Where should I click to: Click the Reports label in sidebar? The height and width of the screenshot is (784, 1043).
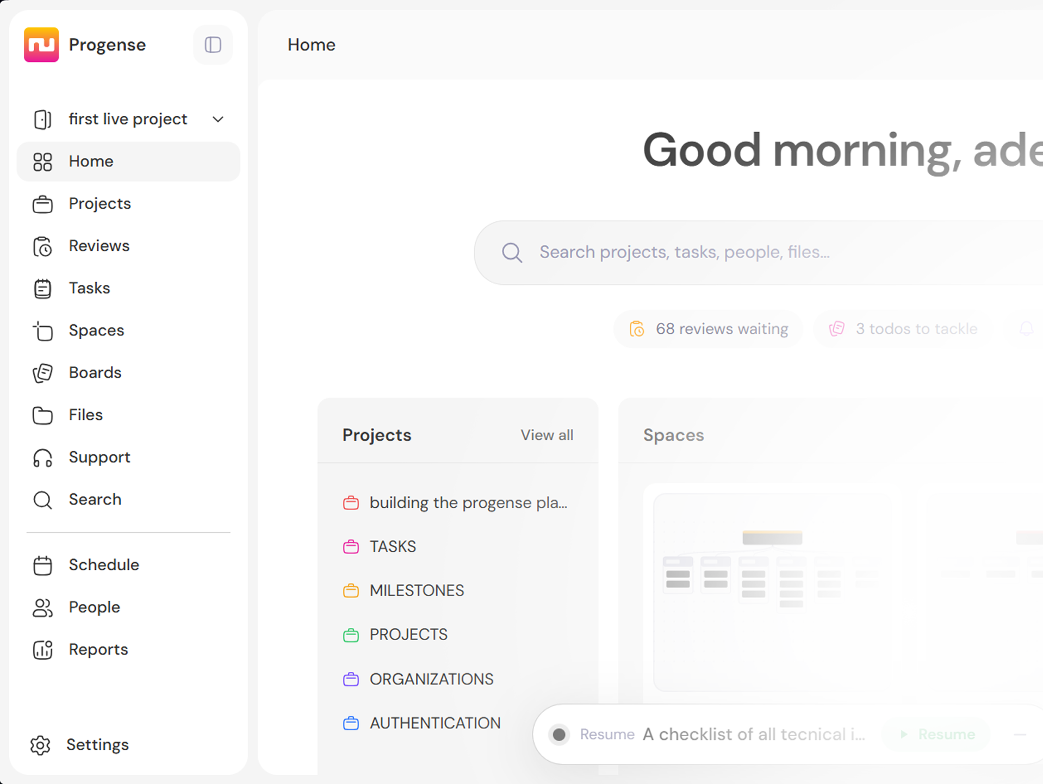(x=98, y=649)
